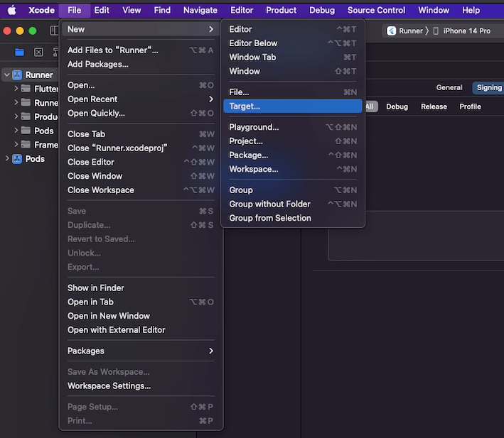The width and height of the screenshot is (504, 438).
Task: Choose Editor Below in New submenu
Action: coord(292,43)
